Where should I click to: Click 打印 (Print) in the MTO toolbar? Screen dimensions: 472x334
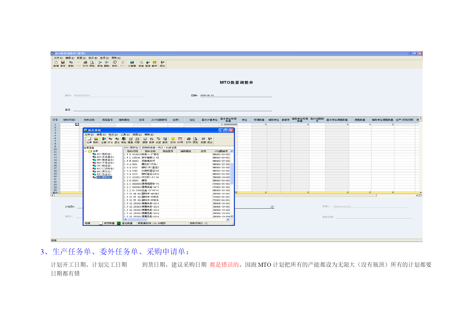[x=85, y=64]
